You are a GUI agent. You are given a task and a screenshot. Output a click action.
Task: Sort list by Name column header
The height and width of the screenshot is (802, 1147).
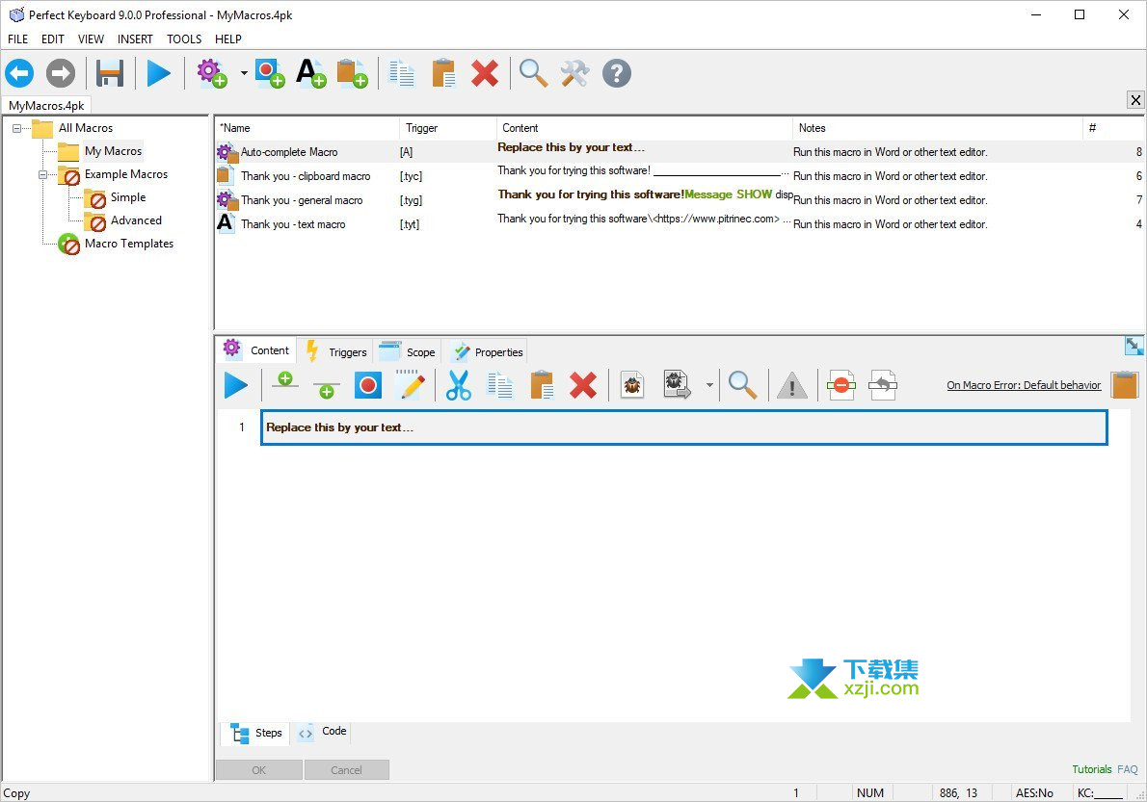click(307, 128)
